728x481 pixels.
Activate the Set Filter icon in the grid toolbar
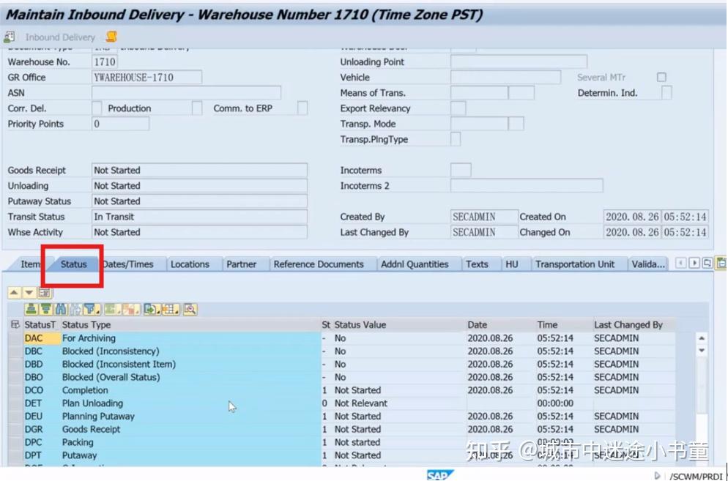(90, 309)
